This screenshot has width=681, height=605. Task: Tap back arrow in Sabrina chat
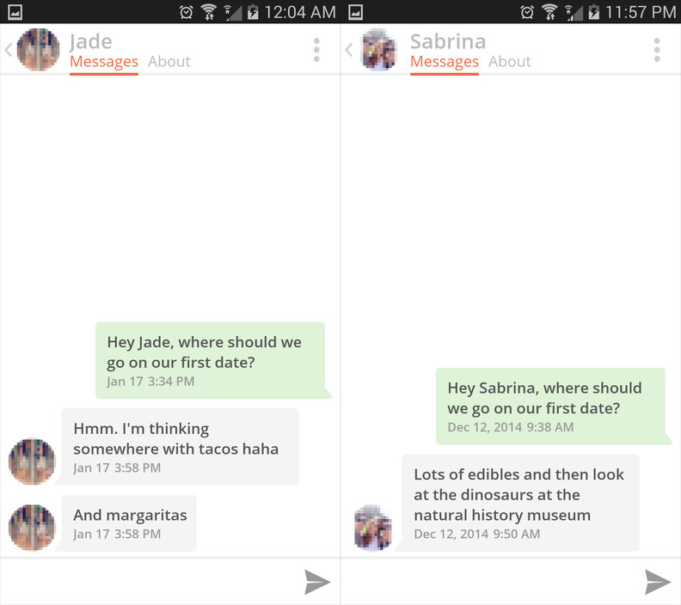[x=349, y=50]
